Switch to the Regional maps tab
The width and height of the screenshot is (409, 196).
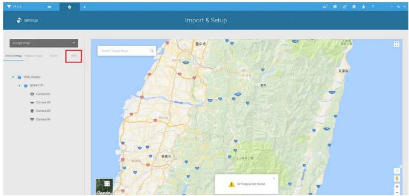[34, 55]
